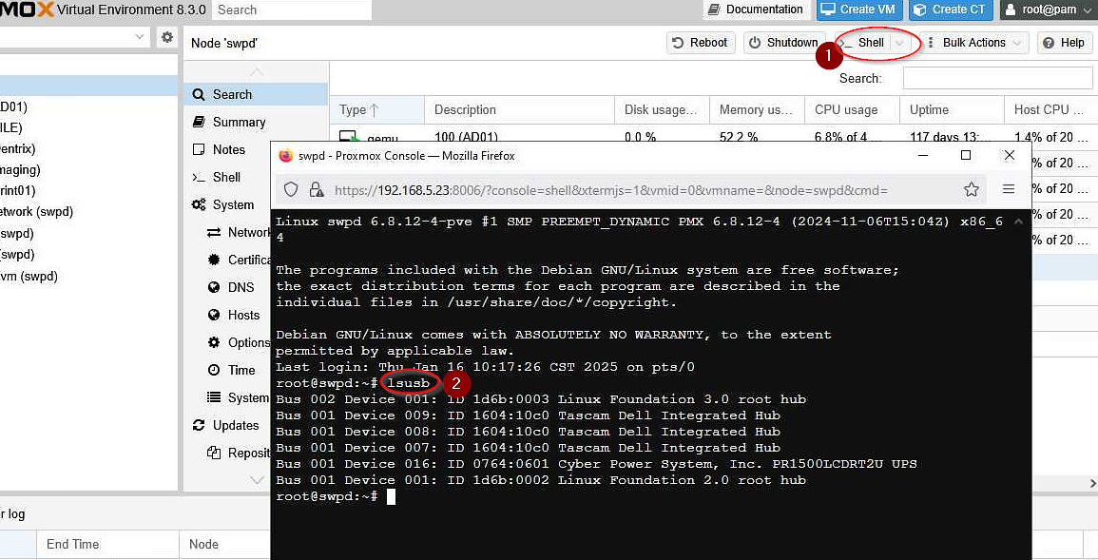Screen dimensions: 1098x560
Task: Click the tree settings gear icon
Action: point(166,37)
